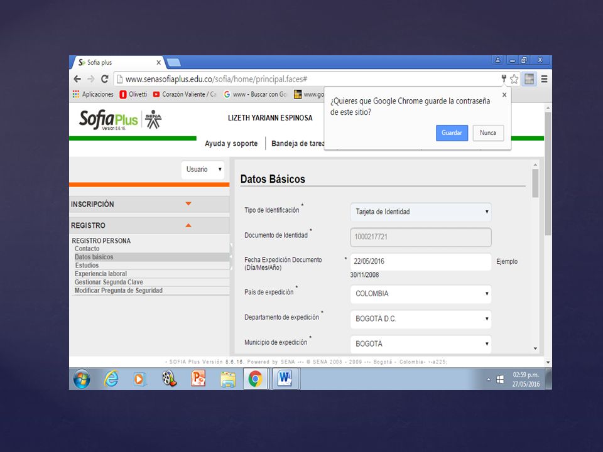Open the Departamento de expedición dropdown

click(x=421, y=319)
